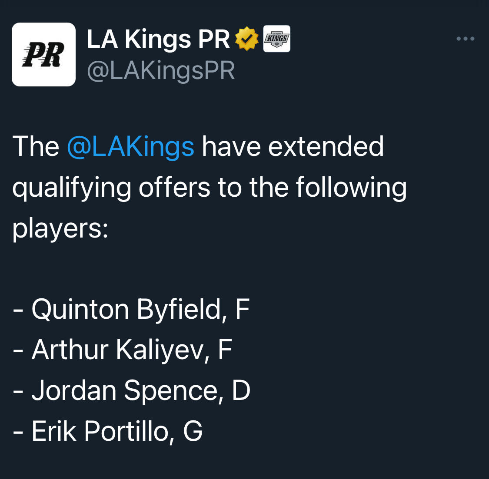Visit the @LAKingsPR handle
Image resolution: width=489 pixels, height=479 pixels.
[x=161, y=71]
